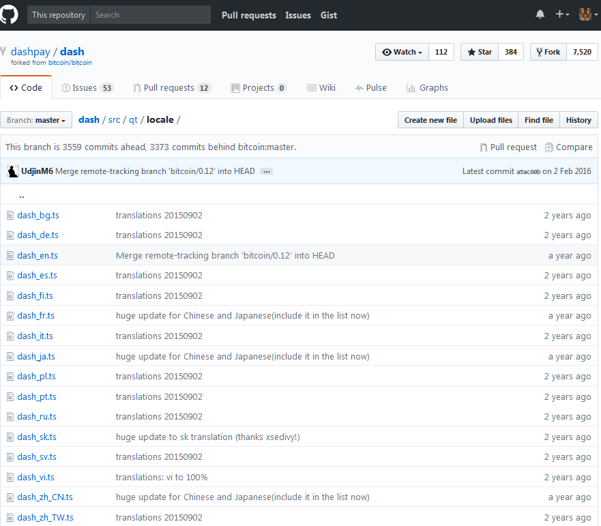Open the user avatar menu
The width and height of the screenshot is (601, 526).
coord(588,14)
